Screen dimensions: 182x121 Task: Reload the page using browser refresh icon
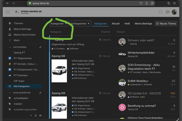[x=141, y=3]
